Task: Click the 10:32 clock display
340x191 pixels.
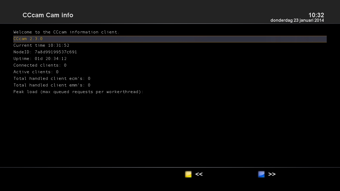Action: 316,15
